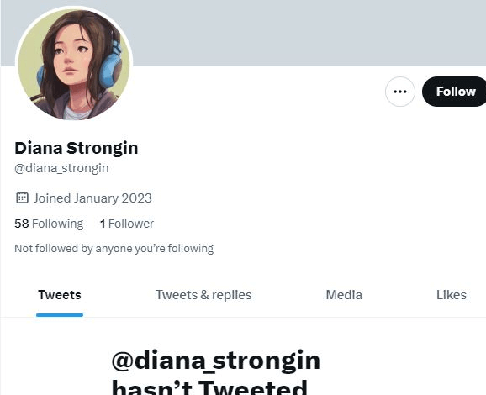Click the 'Not followed by anyone' notice
Viewport: 486px width, 395px height.
tap(114, 248)
